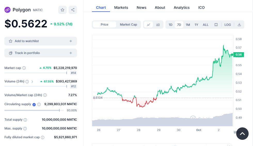Click Volume/Market cap (24h) info icon
Image resolution: width=253 pixels, height=146 pixels.
pyautogui.click(x=45, y=95)
